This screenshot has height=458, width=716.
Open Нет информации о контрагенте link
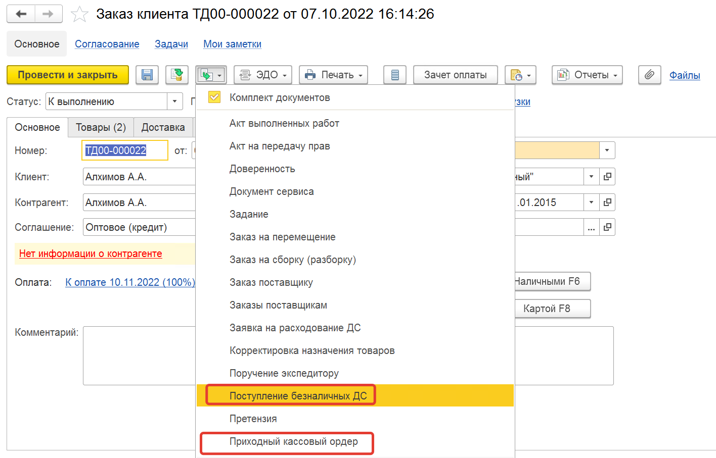[x=91, y=253]
